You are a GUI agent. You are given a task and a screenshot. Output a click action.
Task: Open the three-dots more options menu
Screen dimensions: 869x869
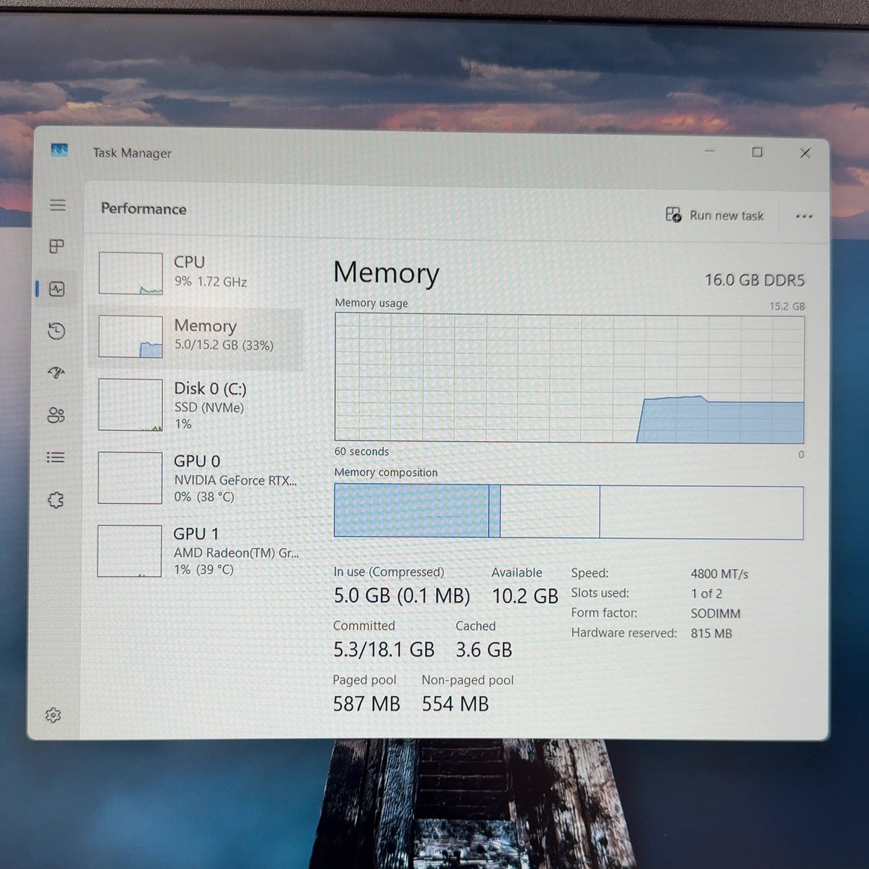point(804,217)
